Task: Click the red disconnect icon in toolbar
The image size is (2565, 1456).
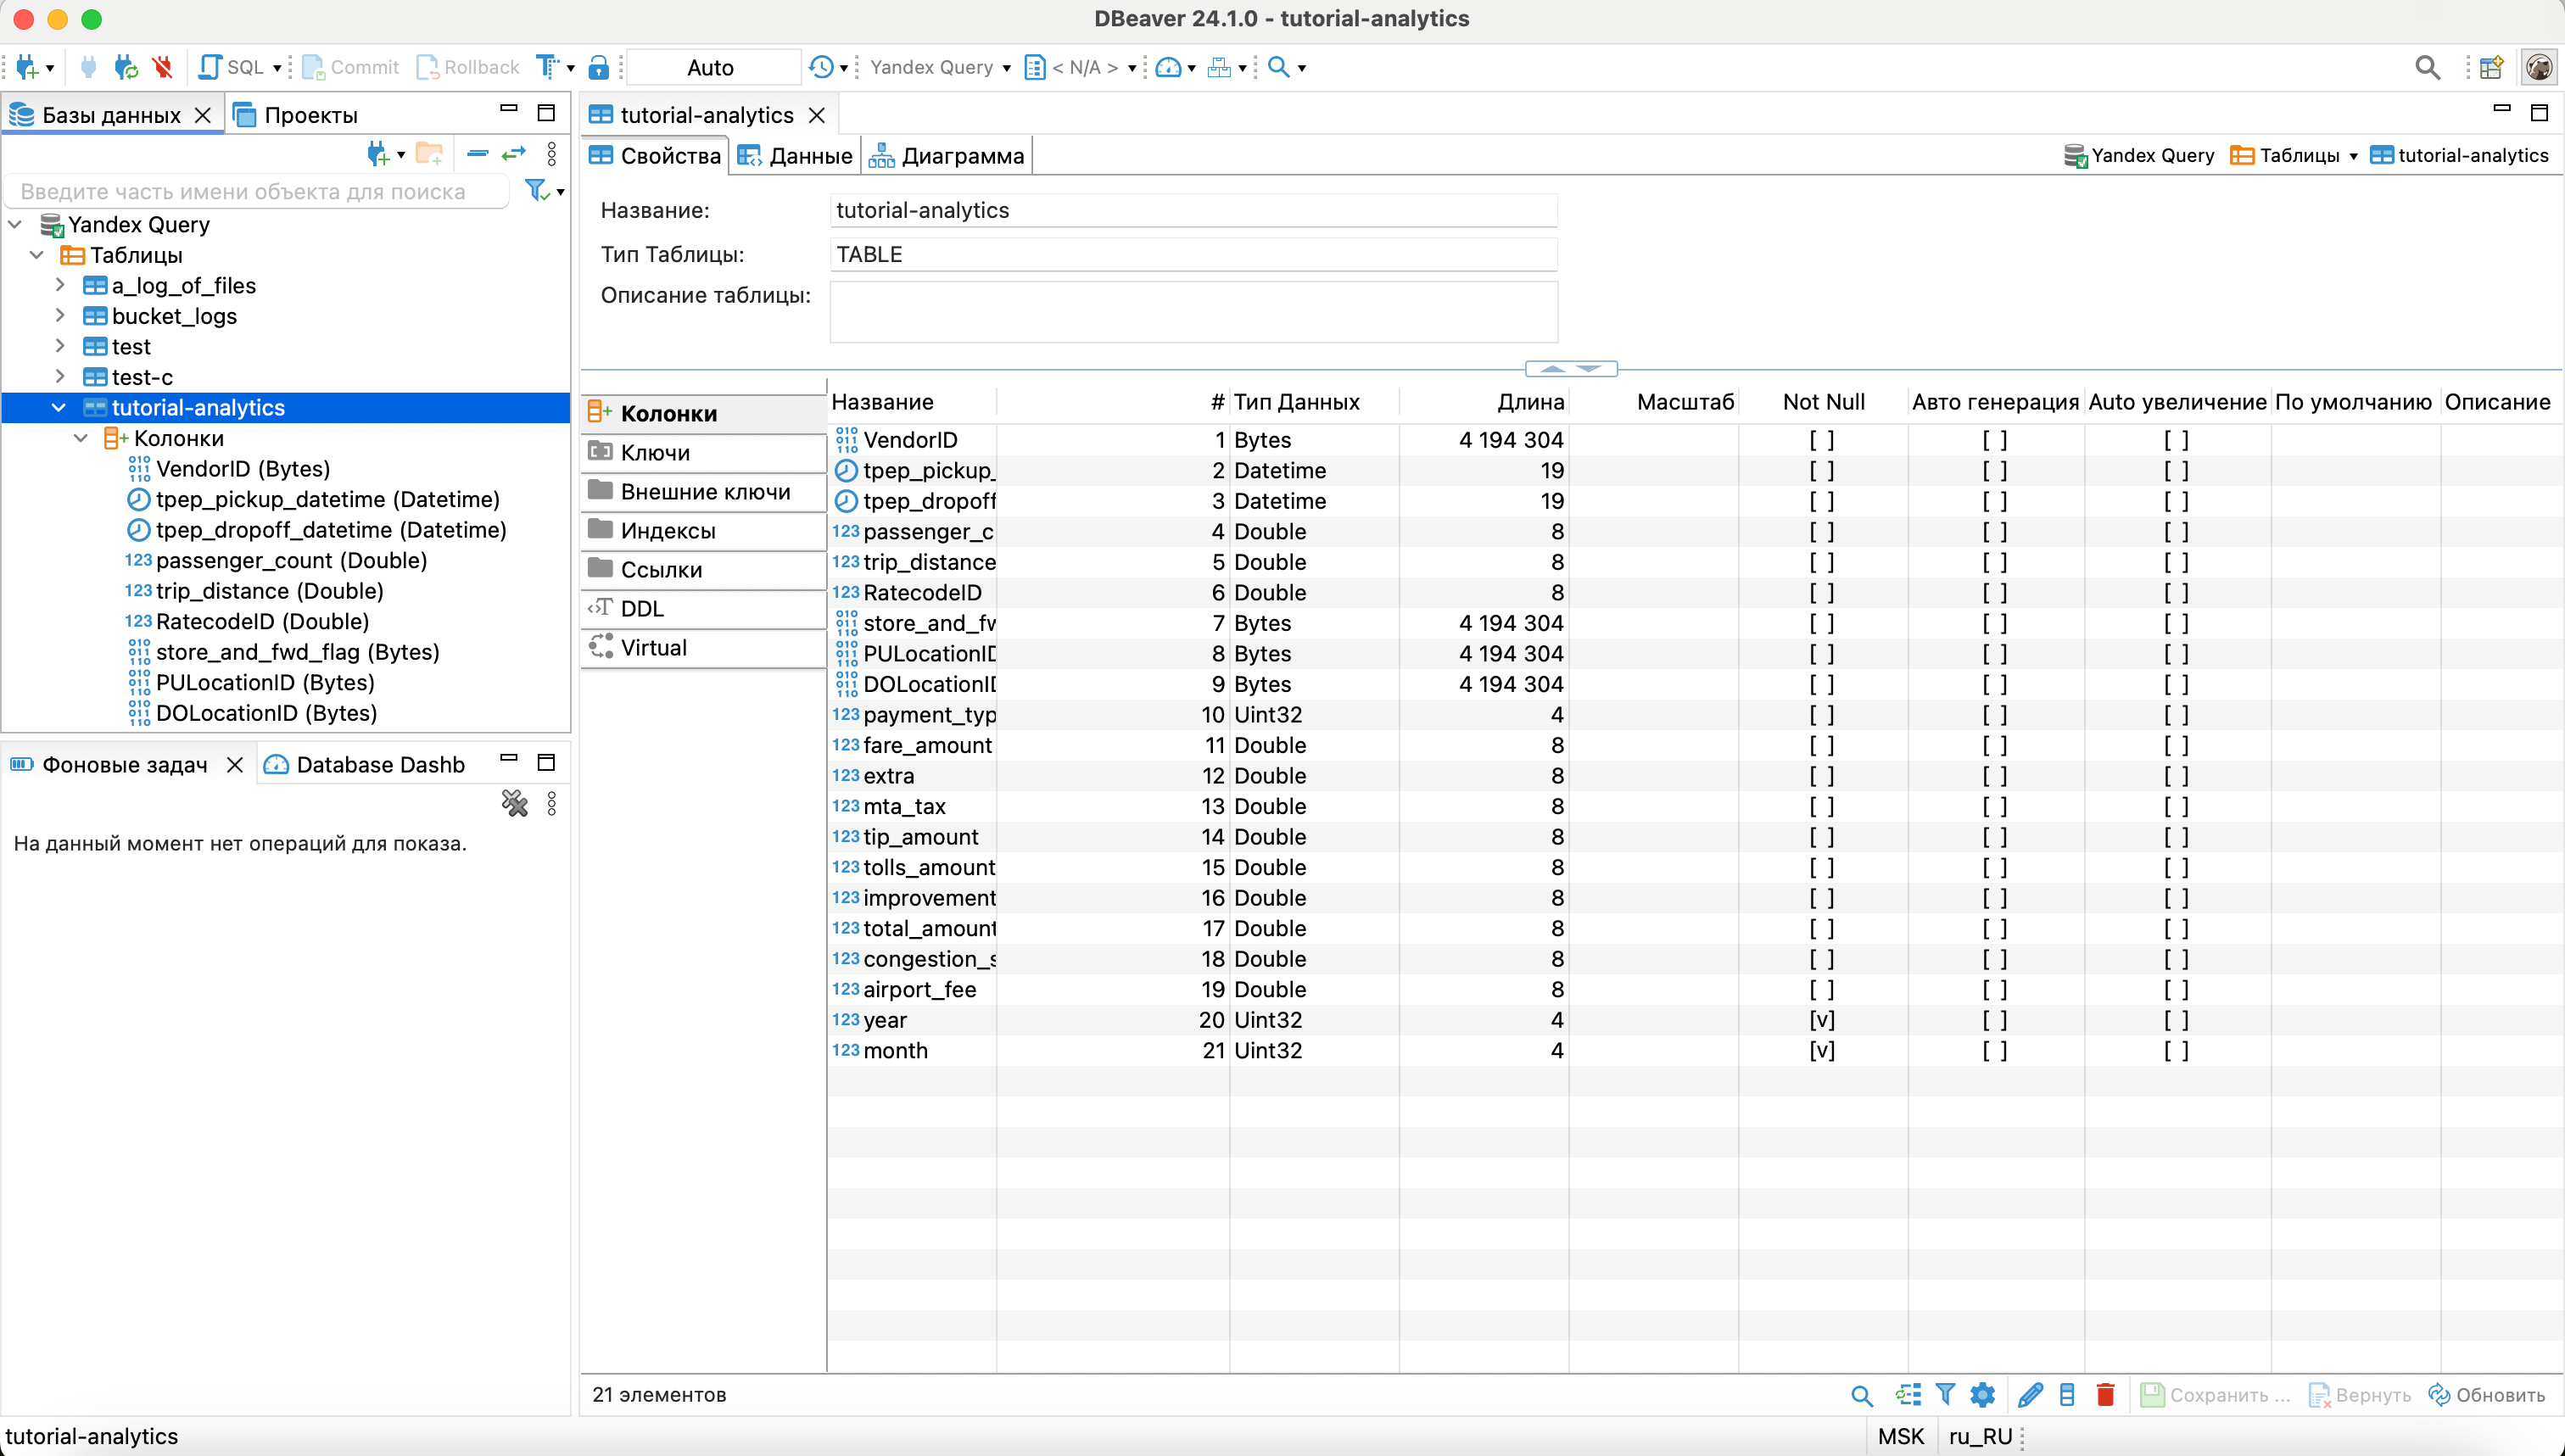Action: tap(162, 67)
